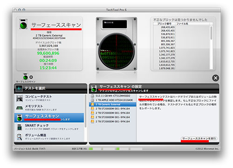Click the 1 TB APPLE HDD drive icon

92,100
